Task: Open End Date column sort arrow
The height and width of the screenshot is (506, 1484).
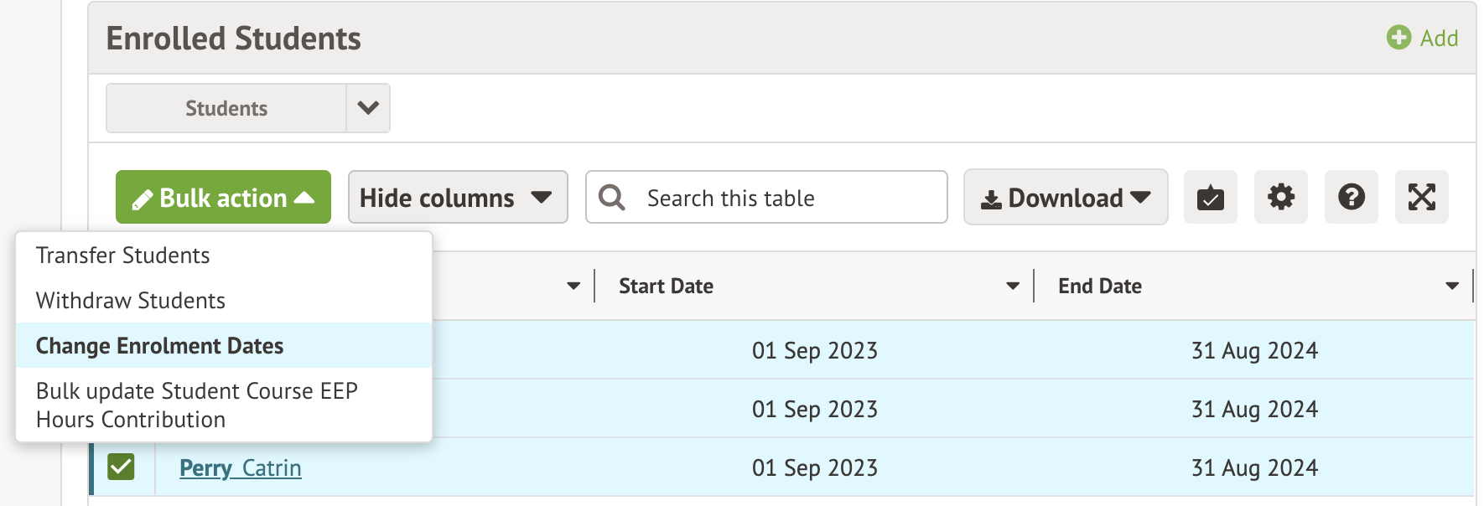Action: [1452, 286]
